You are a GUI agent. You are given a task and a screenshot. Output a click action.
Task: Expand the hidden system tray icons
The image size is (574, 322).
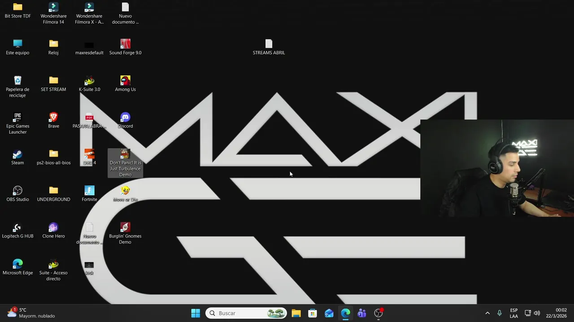(487, 313)
